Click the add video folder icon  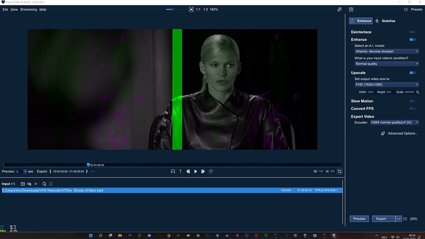(x=22, y=184)
